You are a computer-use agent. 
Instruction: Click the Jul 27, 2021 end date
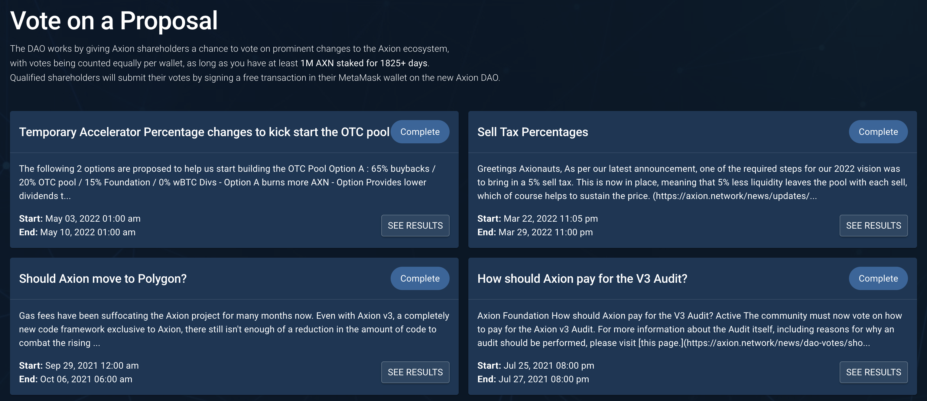coord(543,379)
